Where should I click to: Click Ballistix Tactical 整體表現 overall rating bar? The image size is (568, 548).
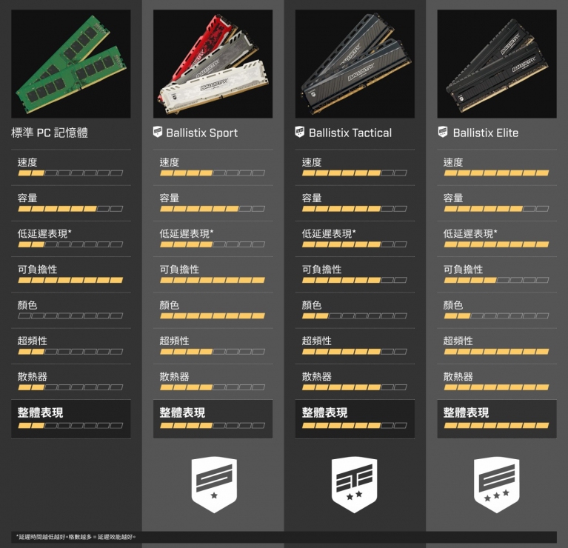pos(354,425)
